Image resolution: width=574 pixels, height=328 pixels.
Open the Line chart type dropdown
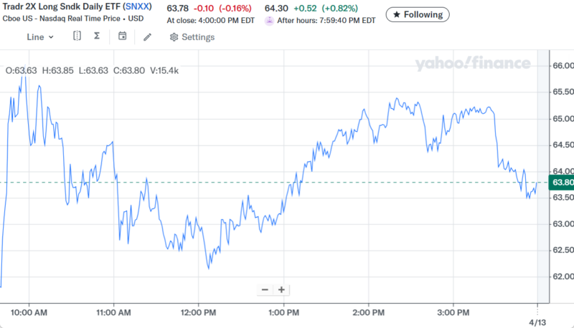point(39,37)
